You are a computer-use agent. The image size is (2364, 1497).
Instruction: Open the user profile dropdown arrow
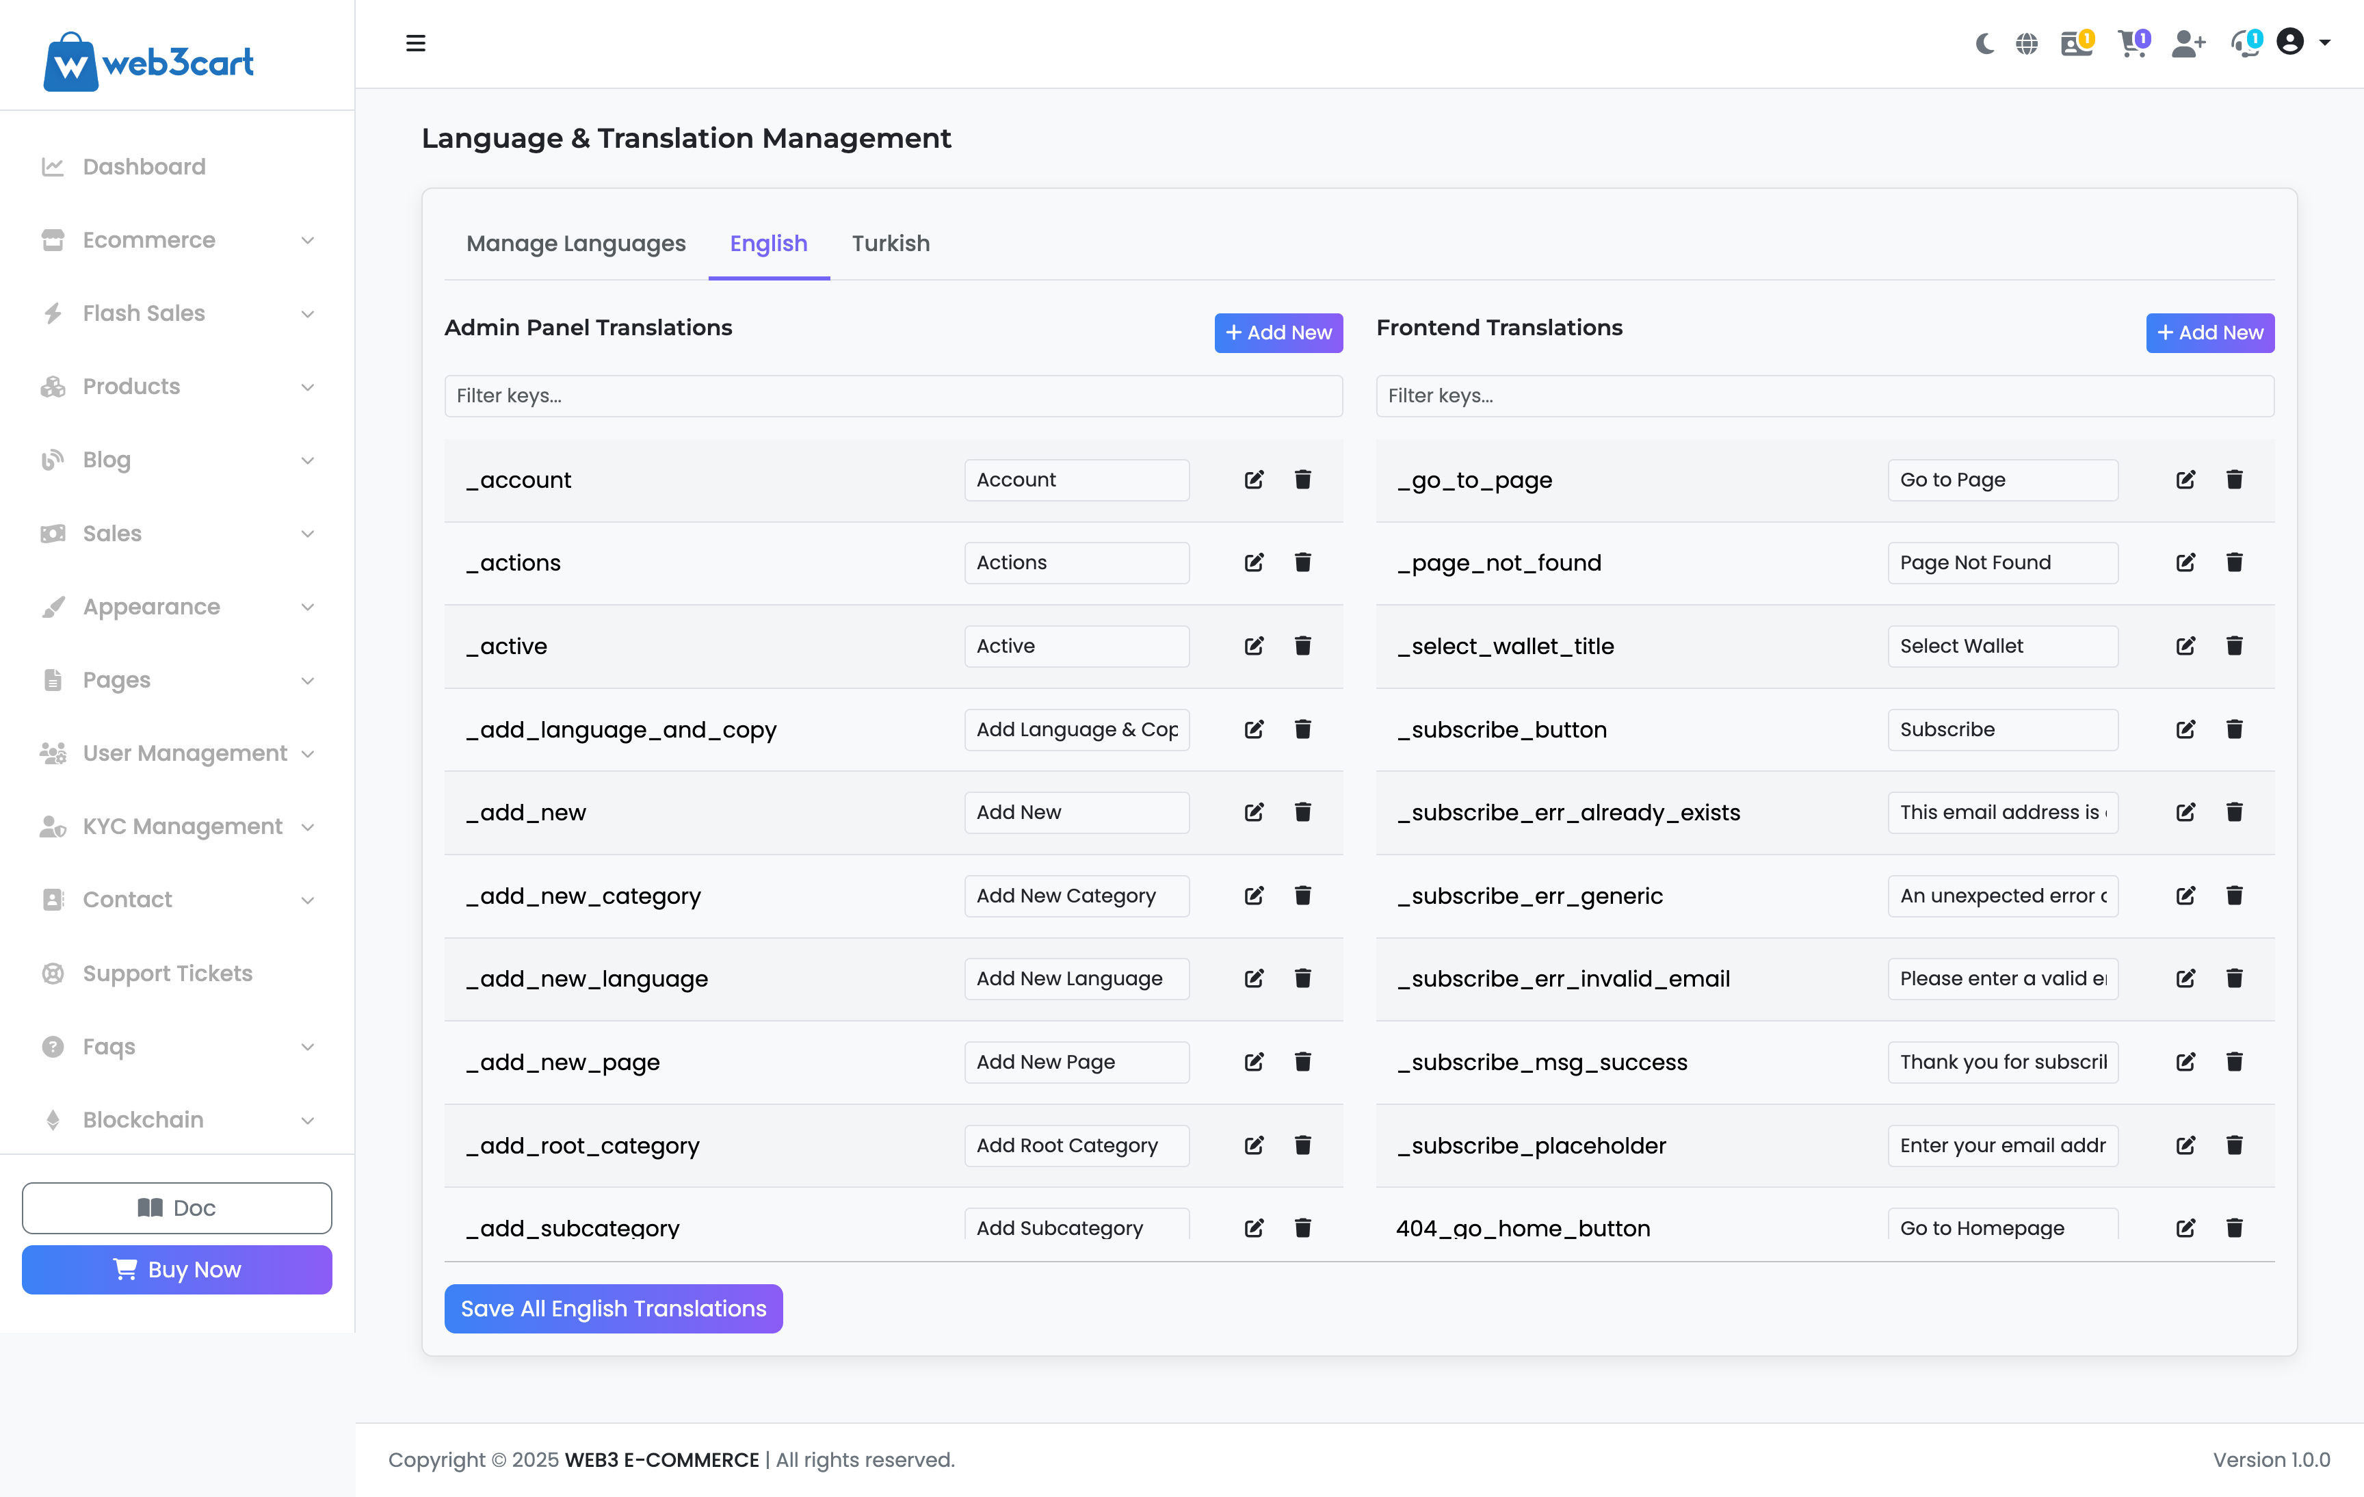2325,43
